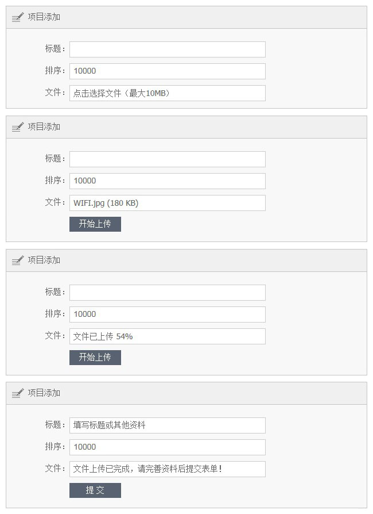Click the 标题 field containing 填写标题或其他资料

click(x=167, y=425)
